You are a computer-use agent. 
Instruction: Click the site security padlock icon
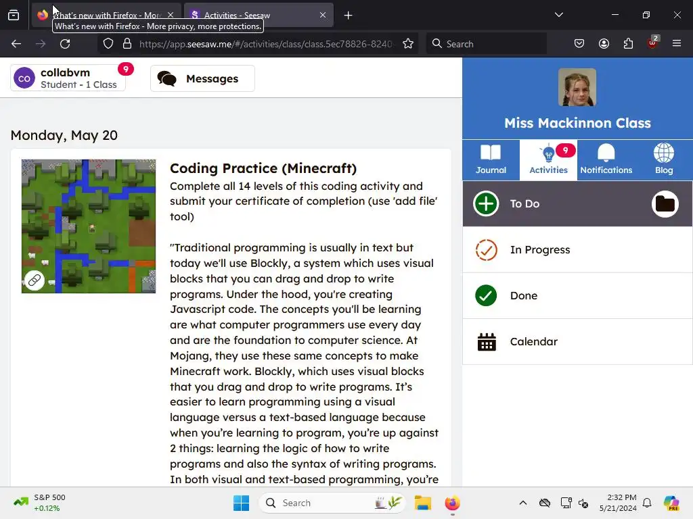pos(127,44)
